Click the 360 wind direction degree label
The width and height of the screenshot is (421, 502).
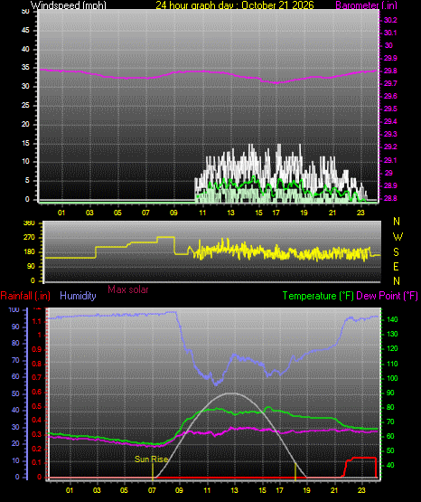[29, 223]
